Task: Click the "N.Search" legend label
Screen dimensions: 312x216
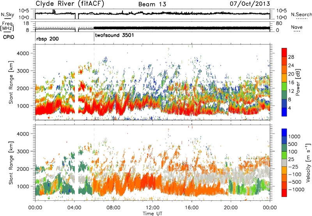Action: click(301, 14)
